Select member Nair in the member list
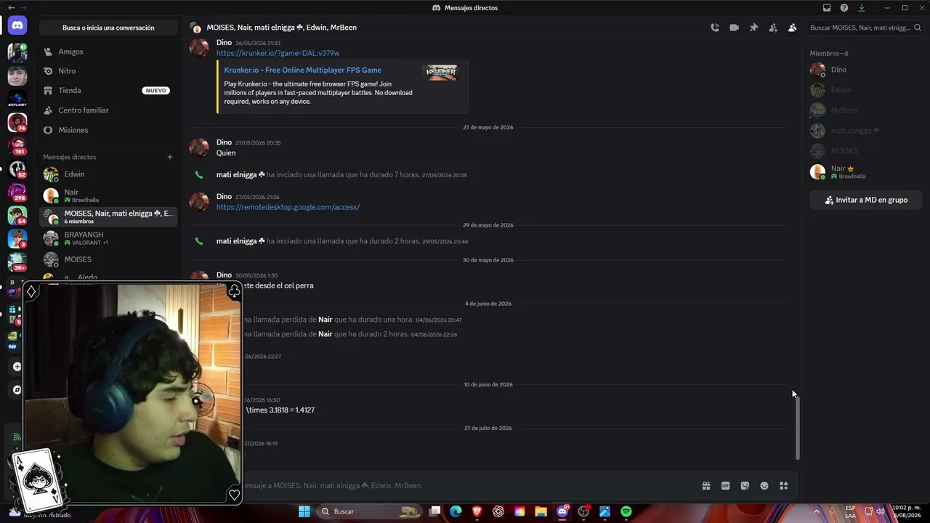The width and height of the screenshot is (930, 523). coord(866,172)
